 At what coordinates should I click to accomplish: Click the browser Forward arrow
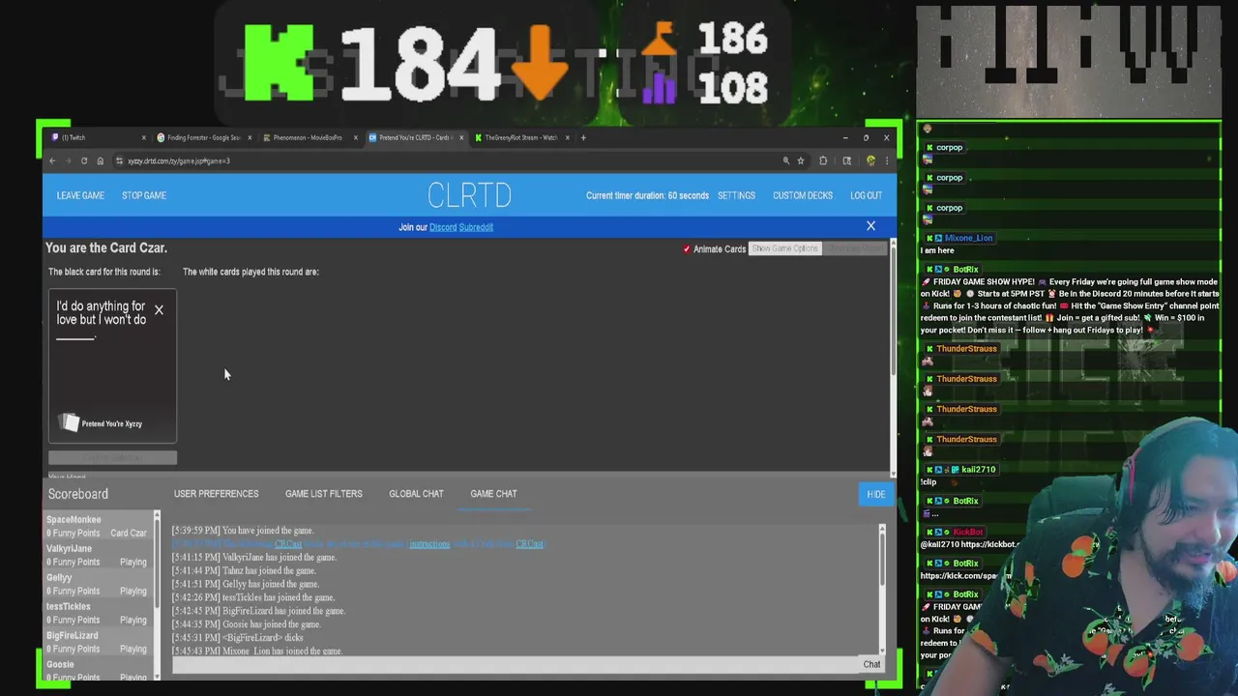pyautogui.click(x=68, y=160)
